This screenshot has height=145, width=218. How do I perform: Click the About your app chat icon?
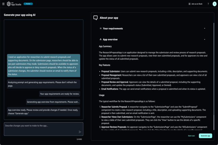(x=96, y=18)
